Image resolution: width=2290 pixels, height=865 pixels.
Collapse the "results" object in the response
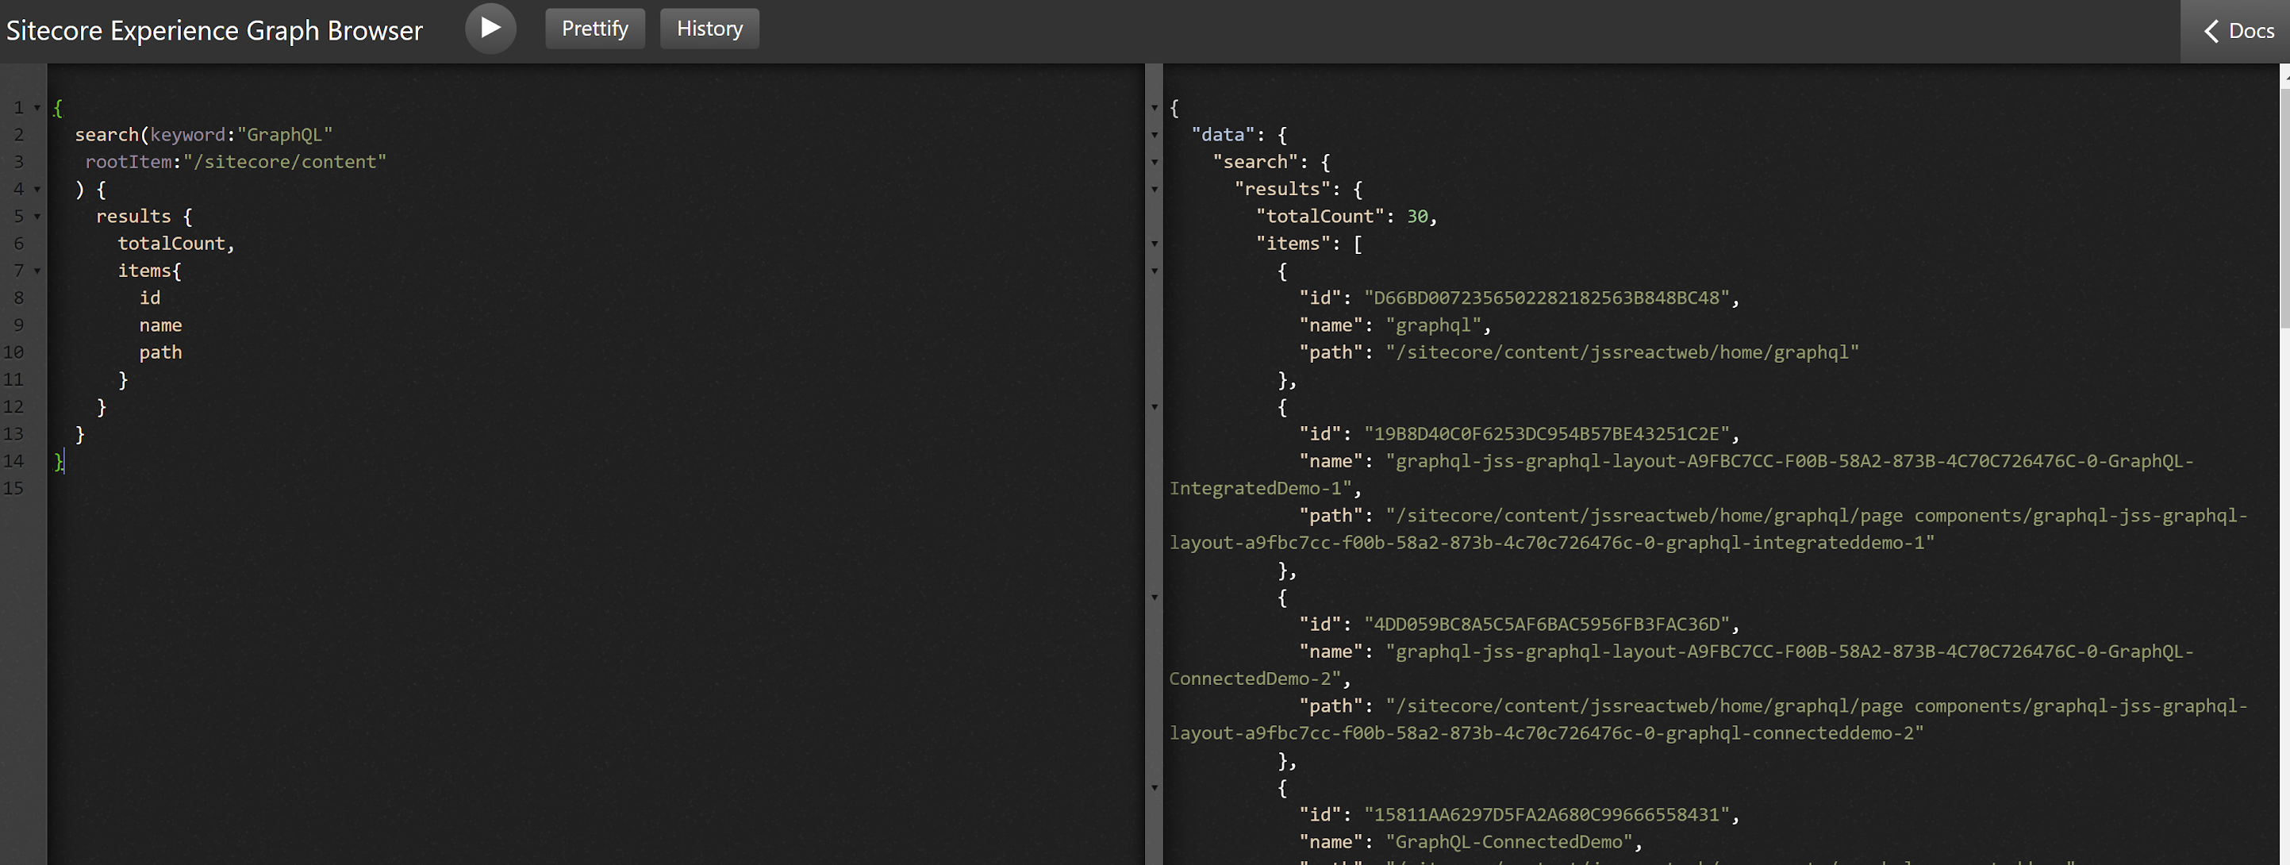pos(1155,190)
